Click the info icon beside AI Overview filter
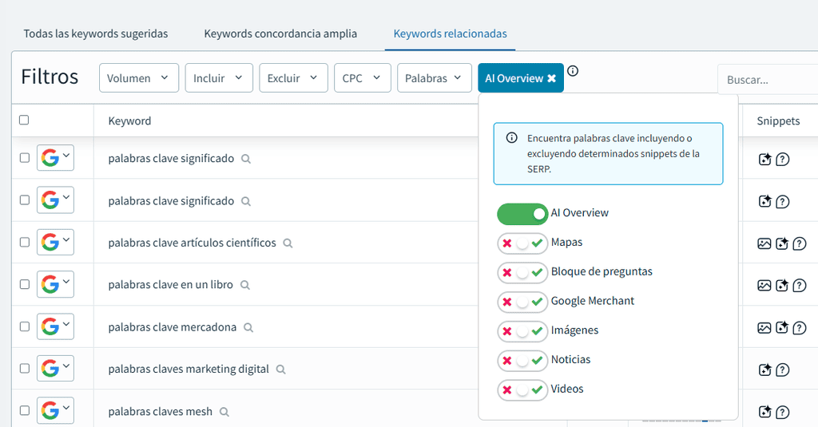The image size is (818, 427). tap(573, 71)
